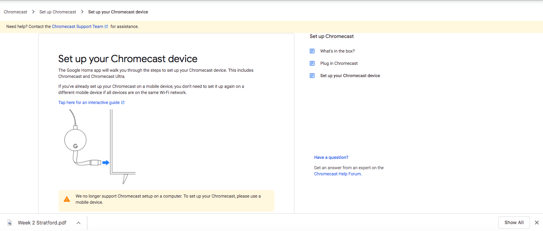Click external-link icon after interactive guide
The image size is (543, 231).
point(123,102)
